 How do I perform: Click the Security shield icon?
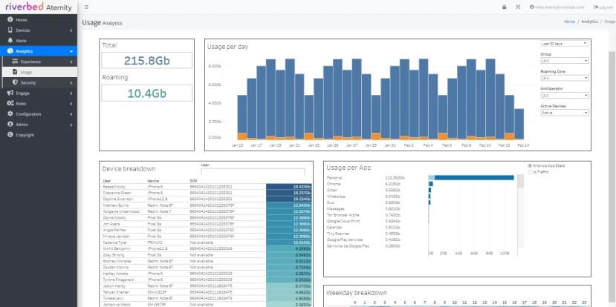[x=16, y=83]
